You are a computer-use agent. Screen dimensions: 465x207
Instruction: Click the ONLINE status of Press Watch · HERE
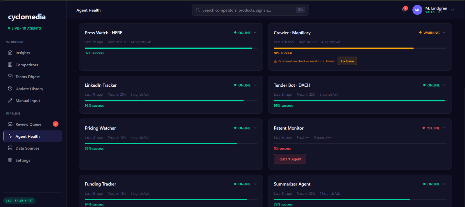(242, 33)
